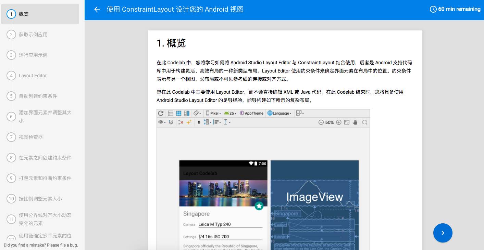Click the zoom out minus icon

pos(321,122)
